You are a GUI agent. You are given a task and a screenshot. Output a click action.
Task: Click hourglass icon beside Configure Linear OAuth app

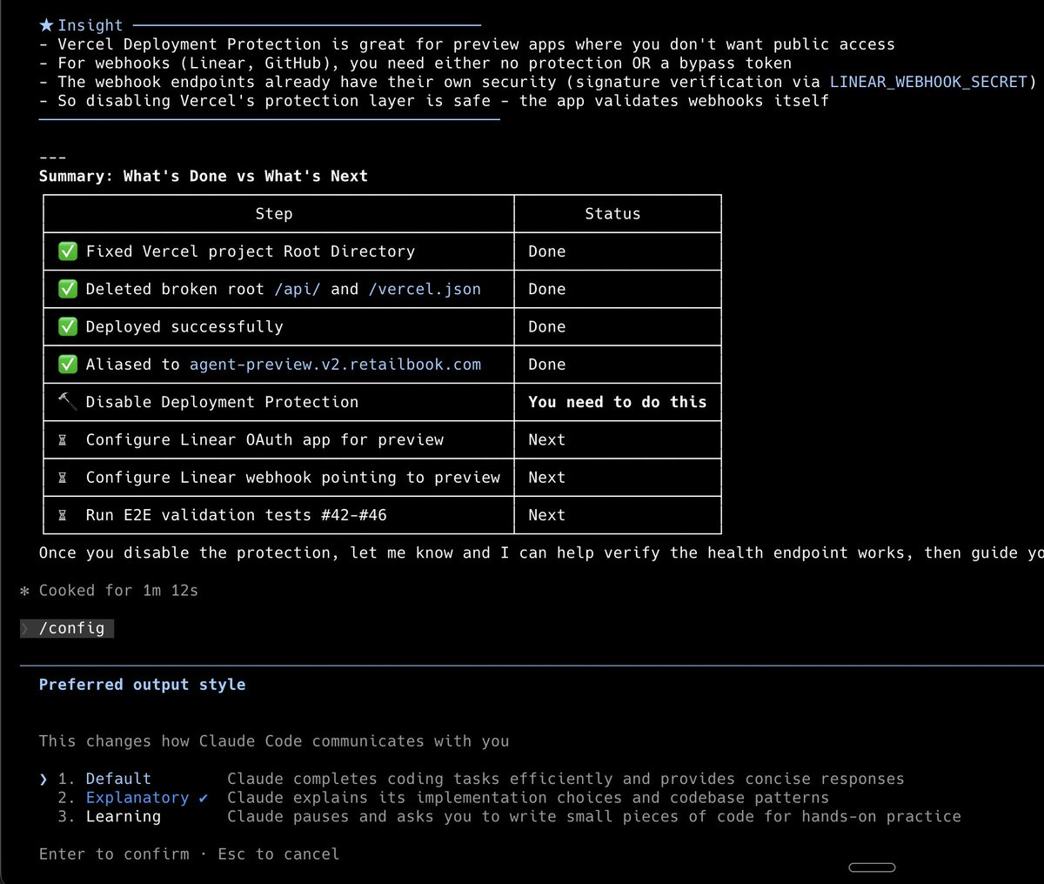click(x=63, y=440)
